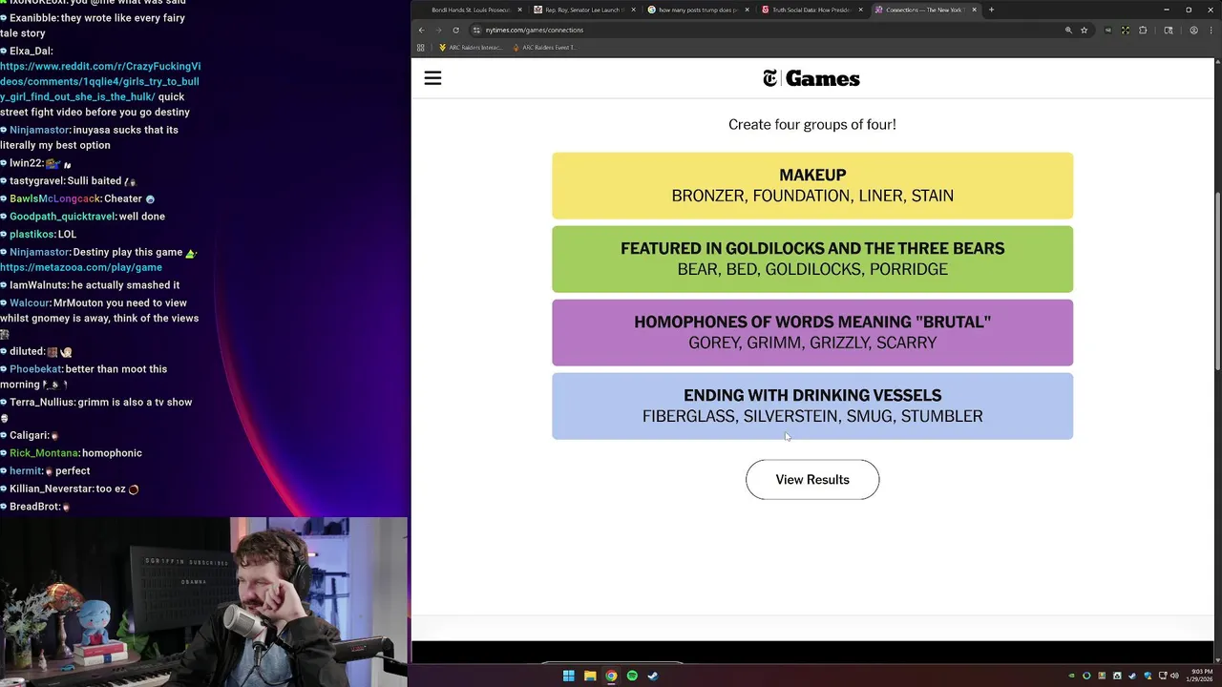This screenshot has width=1222, height=687.
Task: Select the blue Drinking Vessels group card
Action: click(x=812, y=406)
